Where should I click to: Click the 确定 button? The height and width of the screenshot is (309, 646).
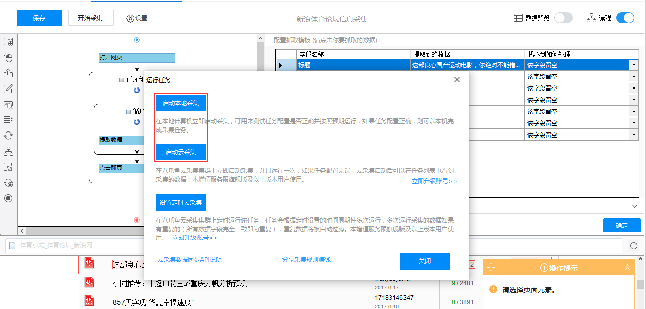pyautogui.click(x=622, y=225)
